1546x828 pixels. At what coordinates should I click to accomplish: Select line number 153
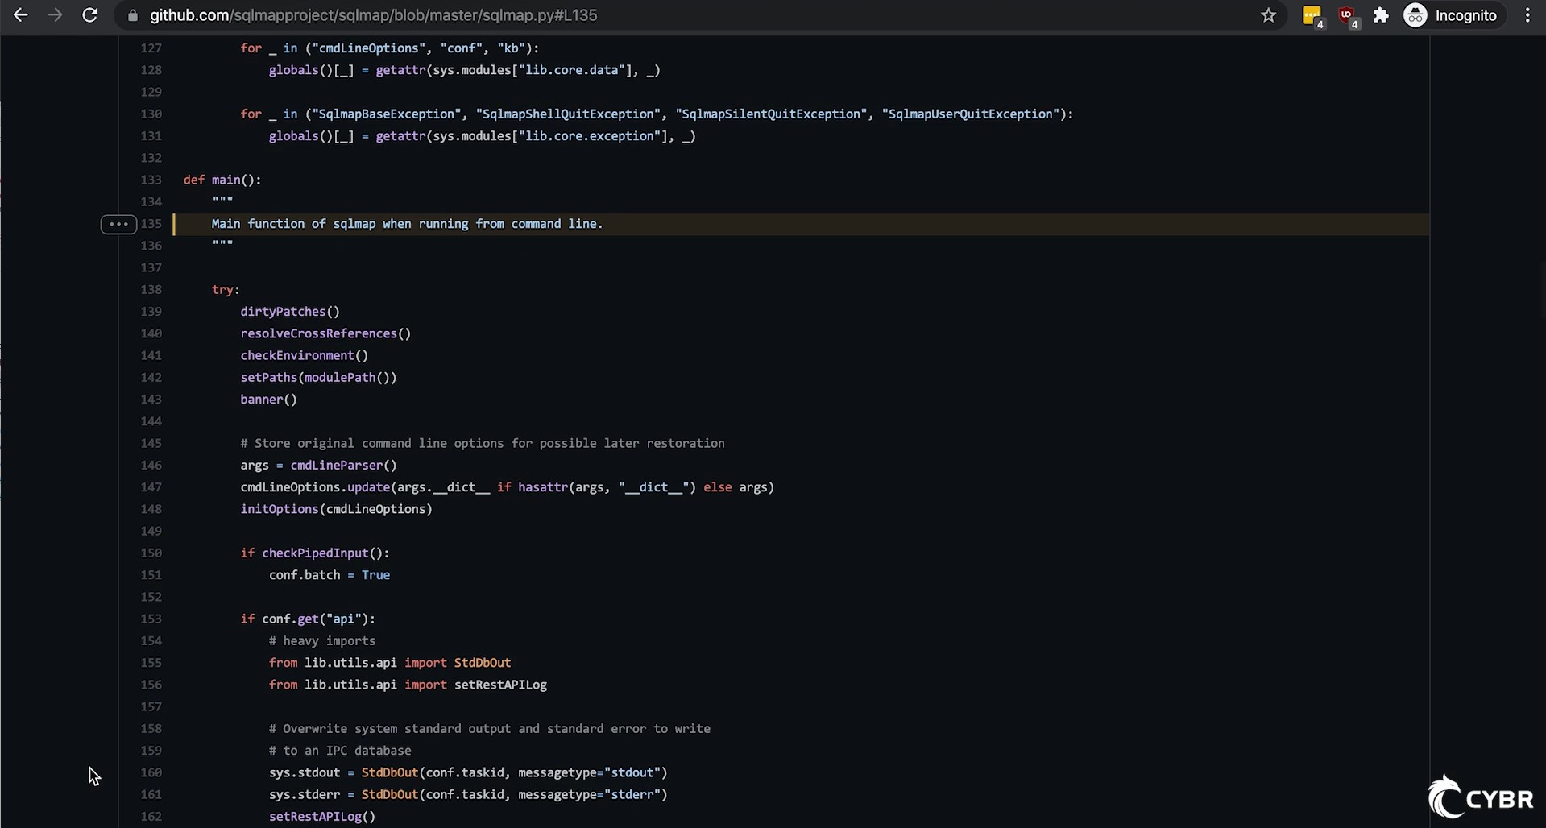tap(151, 619)
